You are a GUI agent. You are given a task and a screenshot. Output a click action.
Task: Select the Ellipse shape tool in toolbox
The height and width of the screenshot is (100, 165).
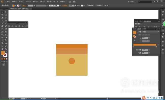coord(6,21)
